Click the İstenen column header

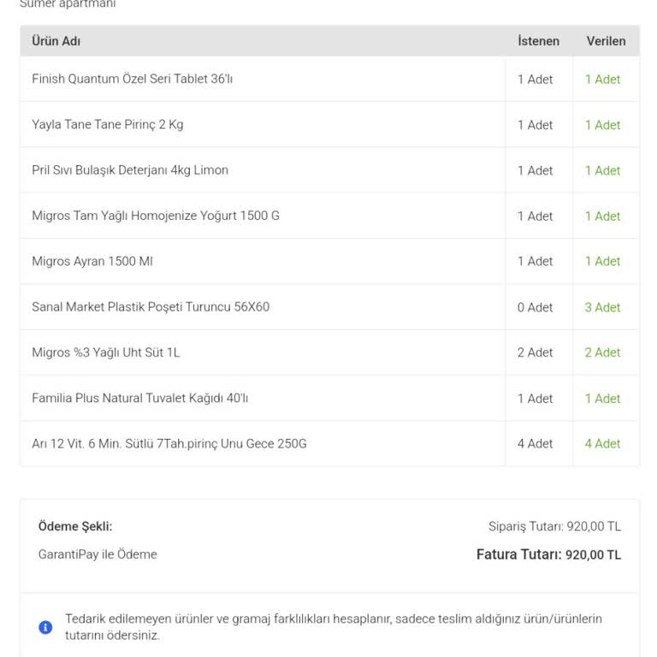pyautogui.click(x=538, y=41)
